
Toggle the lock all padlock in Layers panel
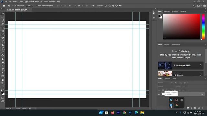point(175,90)
